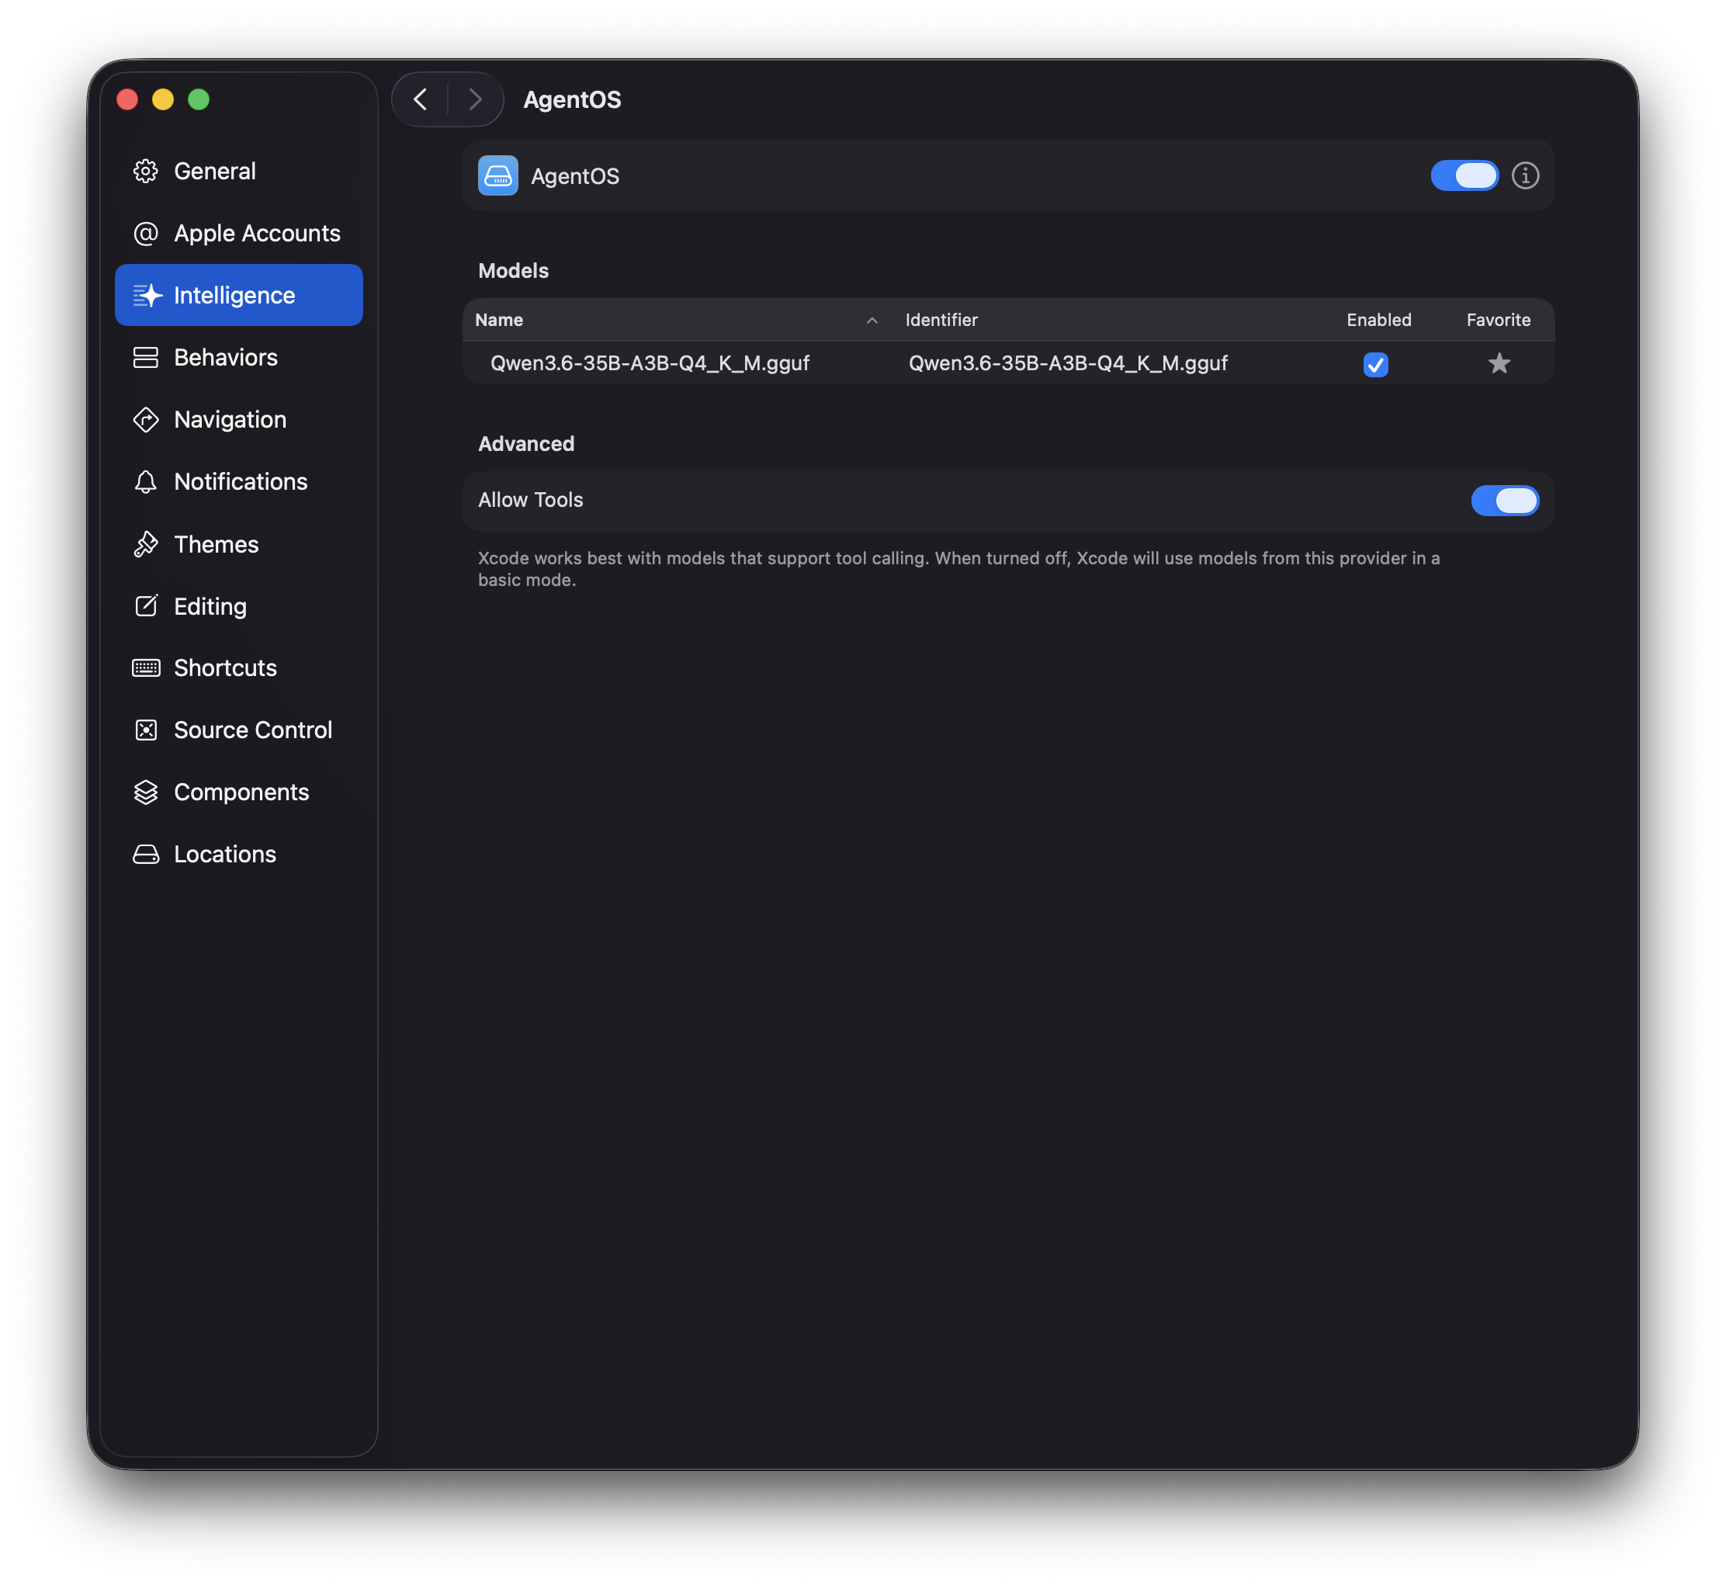Click the AgentOS window title
Screen dimensions: 1726x1585
point(572,99)
